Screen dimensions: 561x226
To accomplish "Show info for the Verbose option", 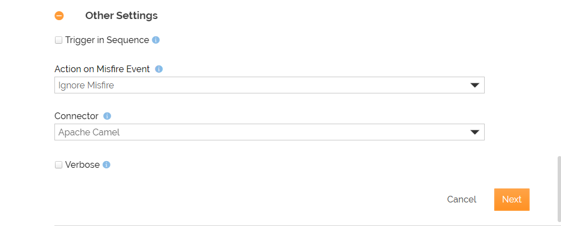I will tap(106, 164).
